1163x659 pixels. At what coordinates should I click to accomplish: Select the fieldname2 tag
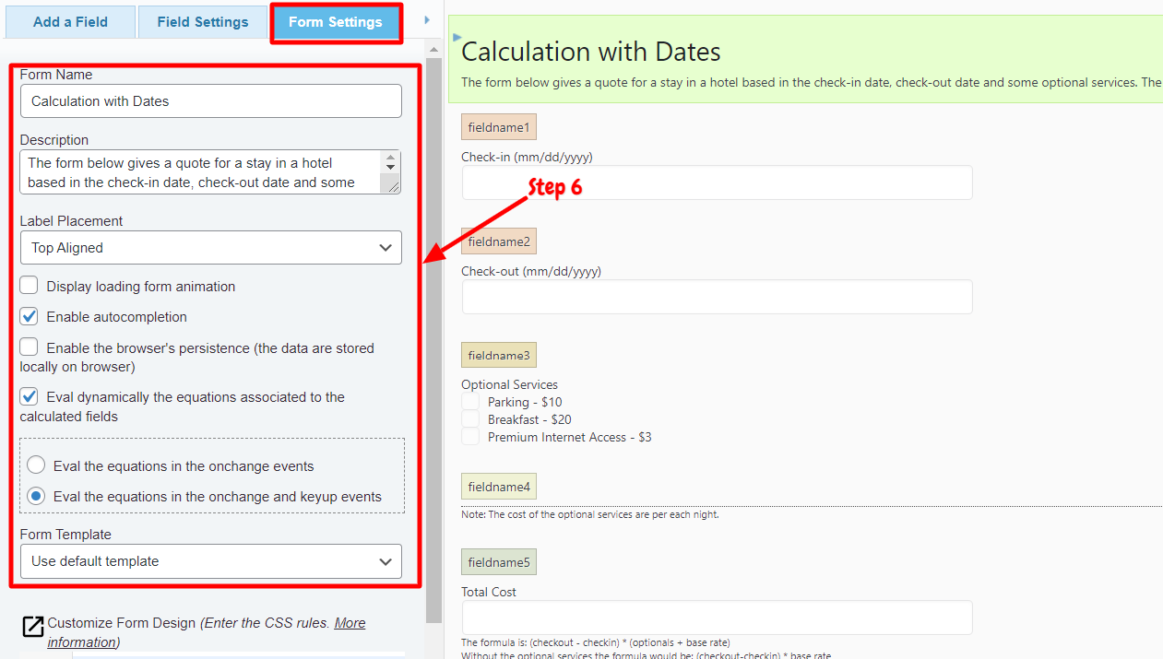[x=499, y=241]
